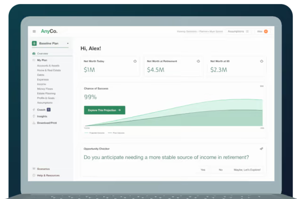Choose Maybe, Let's Explore! option

[x=247, y=170]
